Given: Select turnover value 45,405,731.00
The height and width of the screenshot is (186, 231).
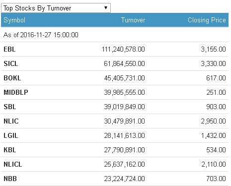Looking at the screenshot, I should tap(124, 78).
